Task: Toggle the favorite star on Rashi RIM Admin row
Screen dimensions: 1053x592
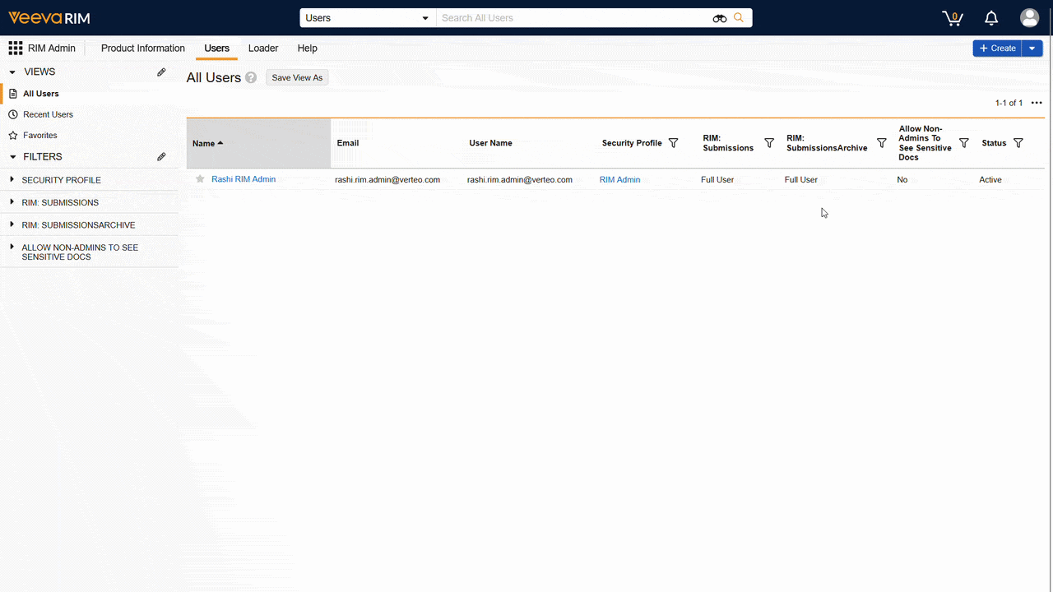Action: pos(200,179)
